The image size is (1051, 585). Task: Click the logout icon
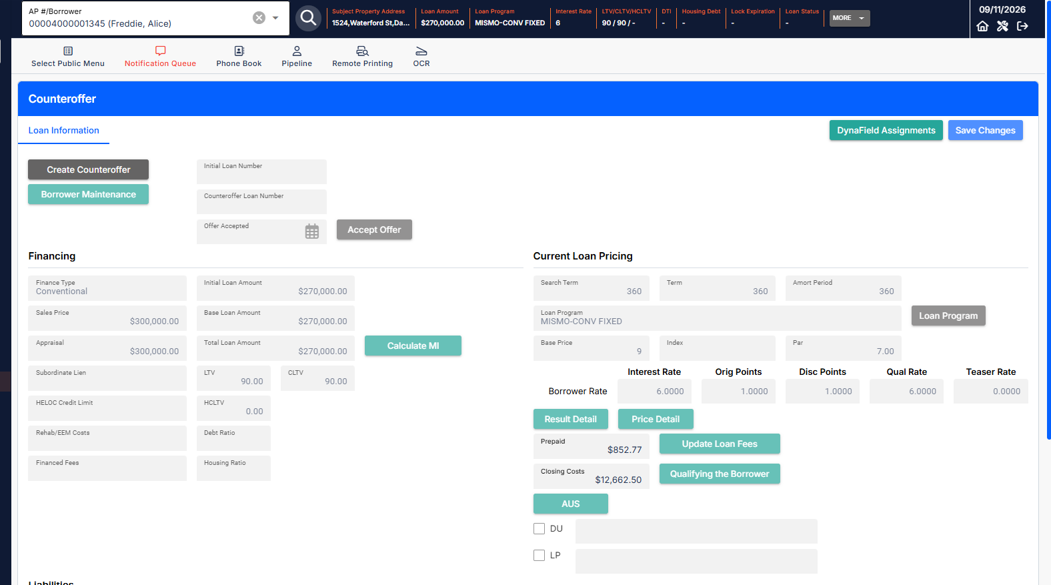pos(1022,26)
